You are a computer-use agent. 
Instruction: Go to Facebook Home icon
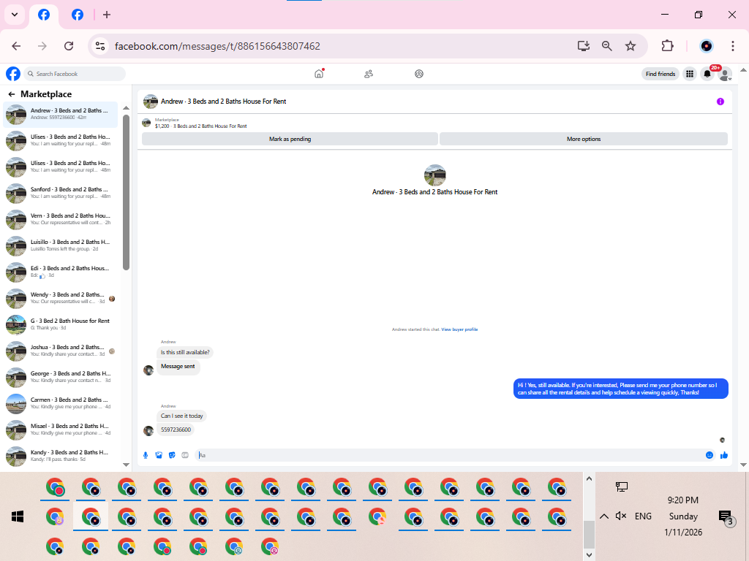(319, 74)
